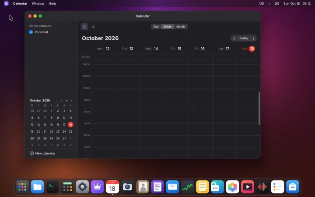Switch to Month view
Screen dimensions: 315x197
(x=180, y=27)
